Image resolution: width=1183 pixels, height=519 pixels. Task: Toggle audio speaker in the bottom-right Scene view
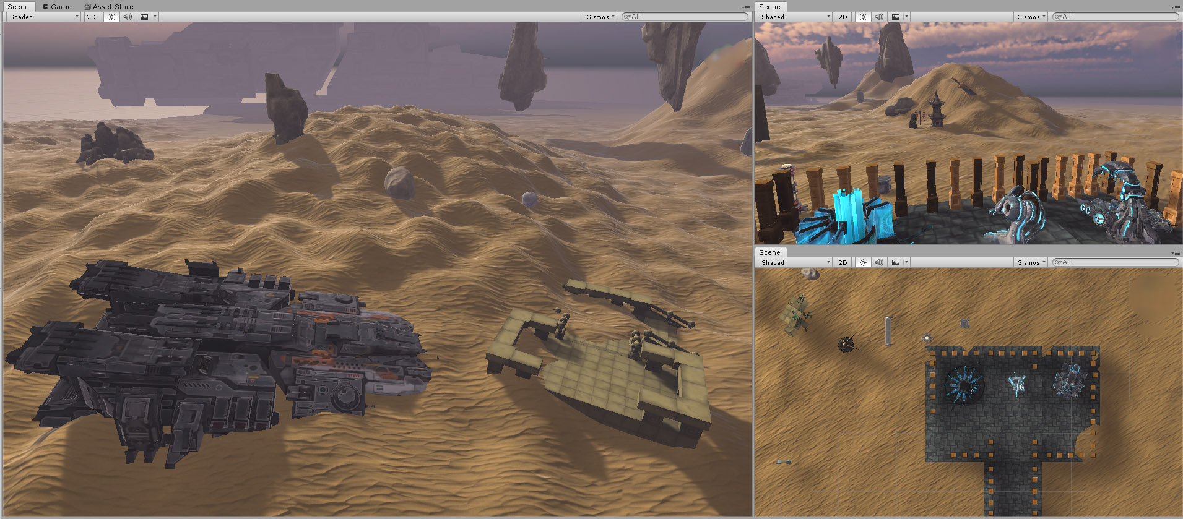point(879,262)
